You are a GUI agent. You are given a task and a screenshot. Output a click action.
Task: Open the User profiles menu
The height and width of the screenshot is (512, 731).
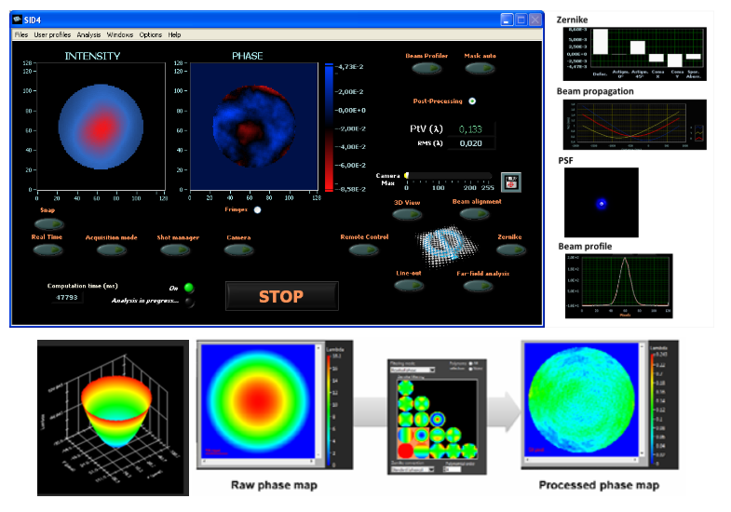click(52, 34)
